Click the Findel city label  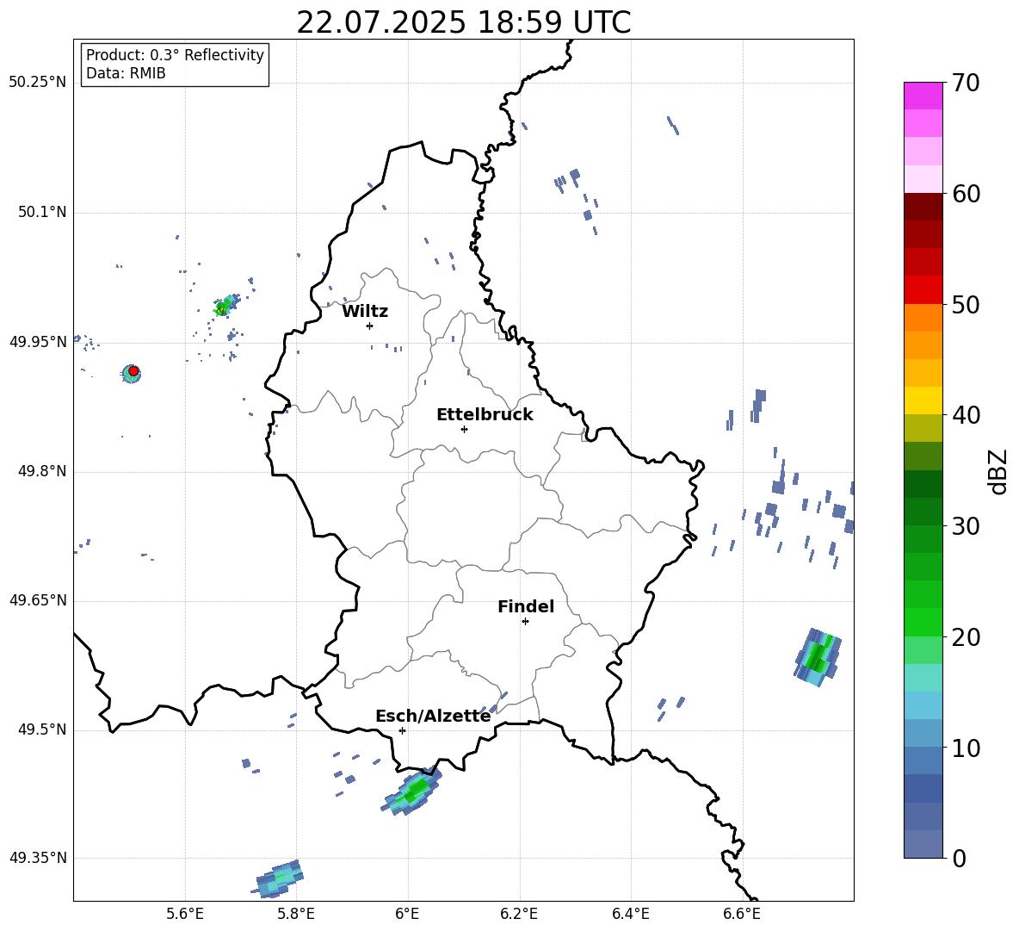click(526, 606)
